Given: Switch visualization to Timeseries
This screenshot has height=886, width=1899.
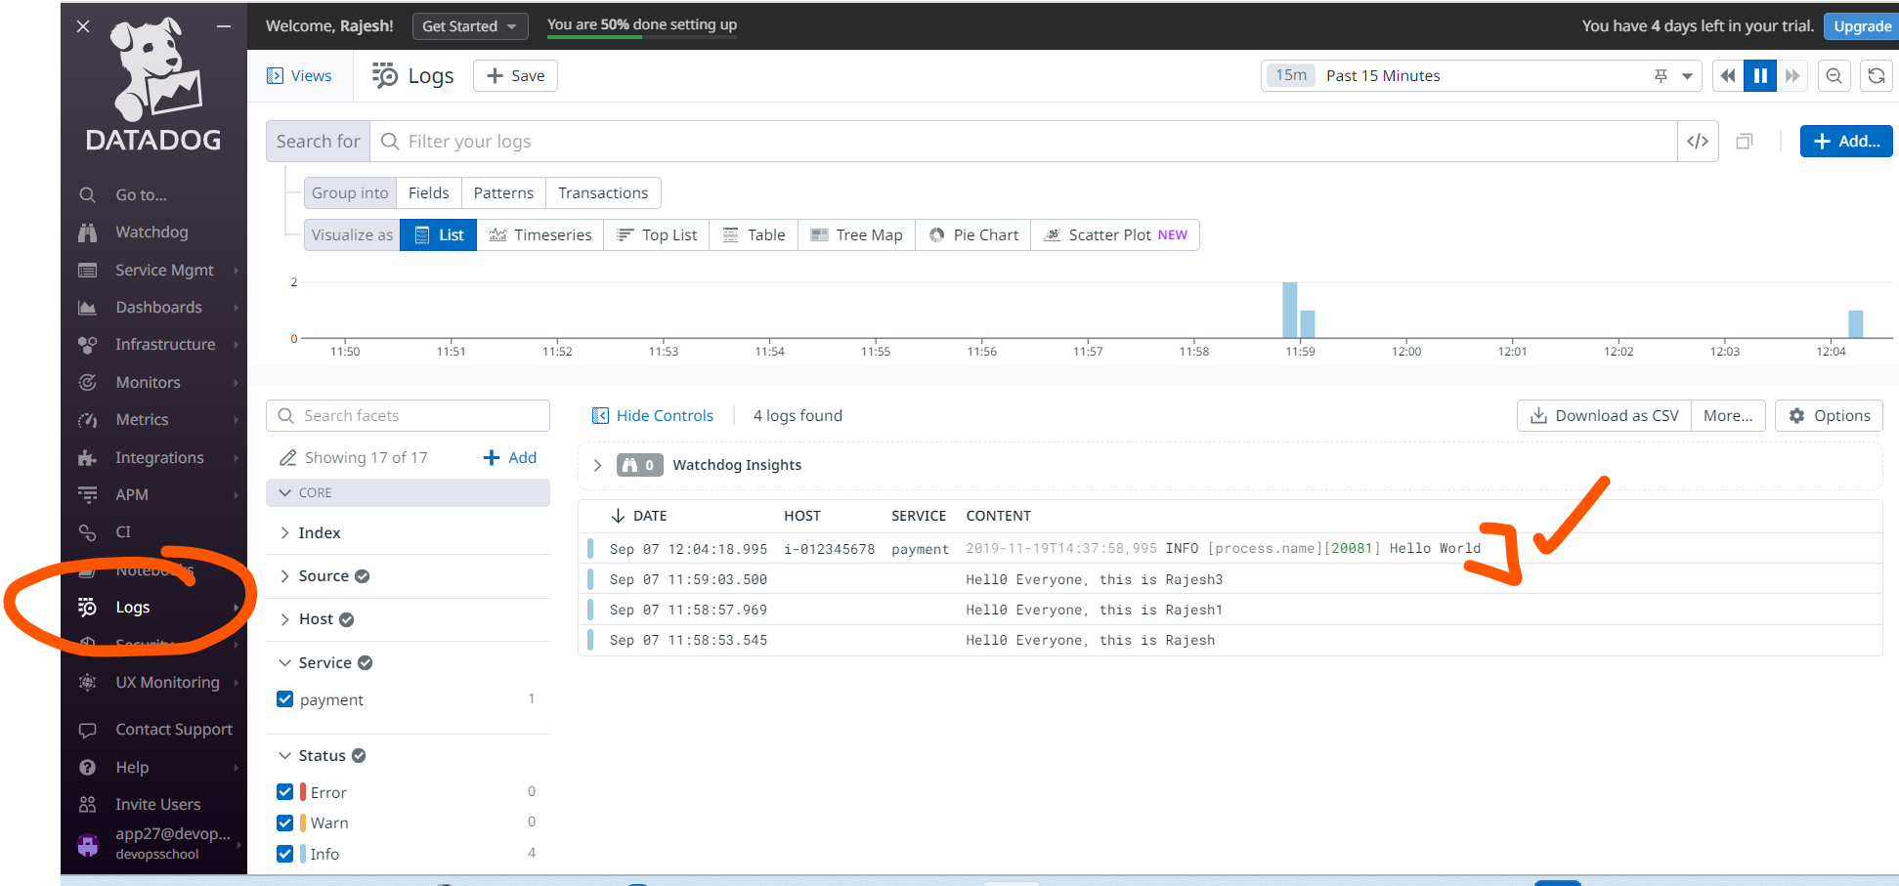Looking at the screenshot, I should click(540, 235).
